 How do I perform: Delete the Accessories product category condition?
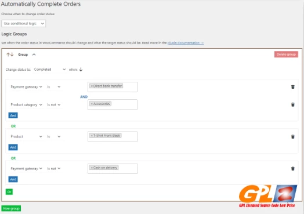(293, 104)
